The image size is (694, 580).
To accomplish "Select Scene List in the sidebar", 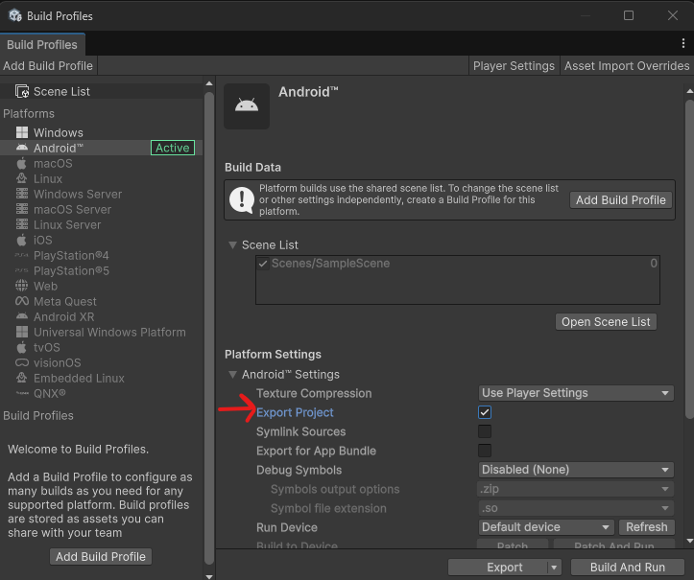I will (102, 91).
